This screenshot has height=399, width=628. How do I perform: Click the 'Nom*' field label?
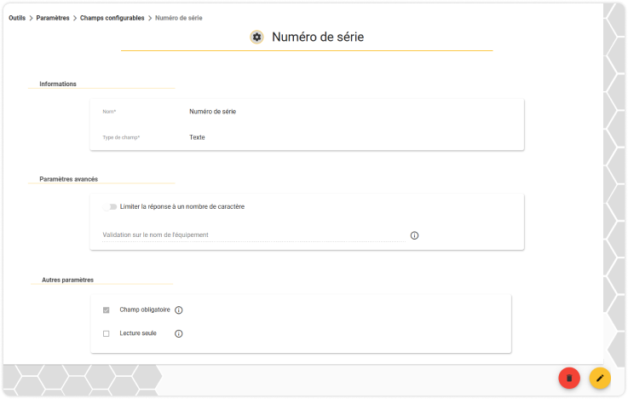(x=109, y=112)
